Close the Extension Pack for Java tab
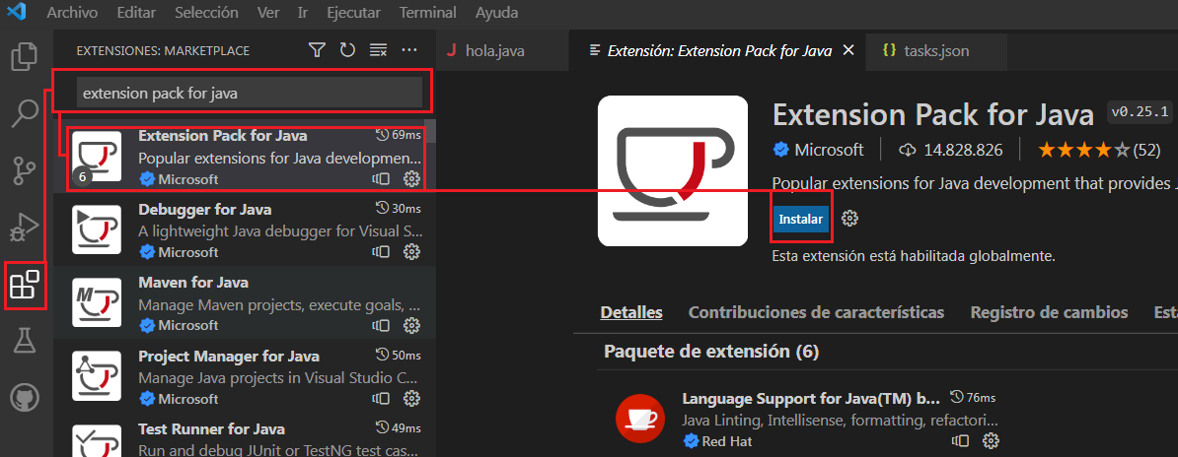This screenshot has width=1178, height=457. click(x=848, y=50)
